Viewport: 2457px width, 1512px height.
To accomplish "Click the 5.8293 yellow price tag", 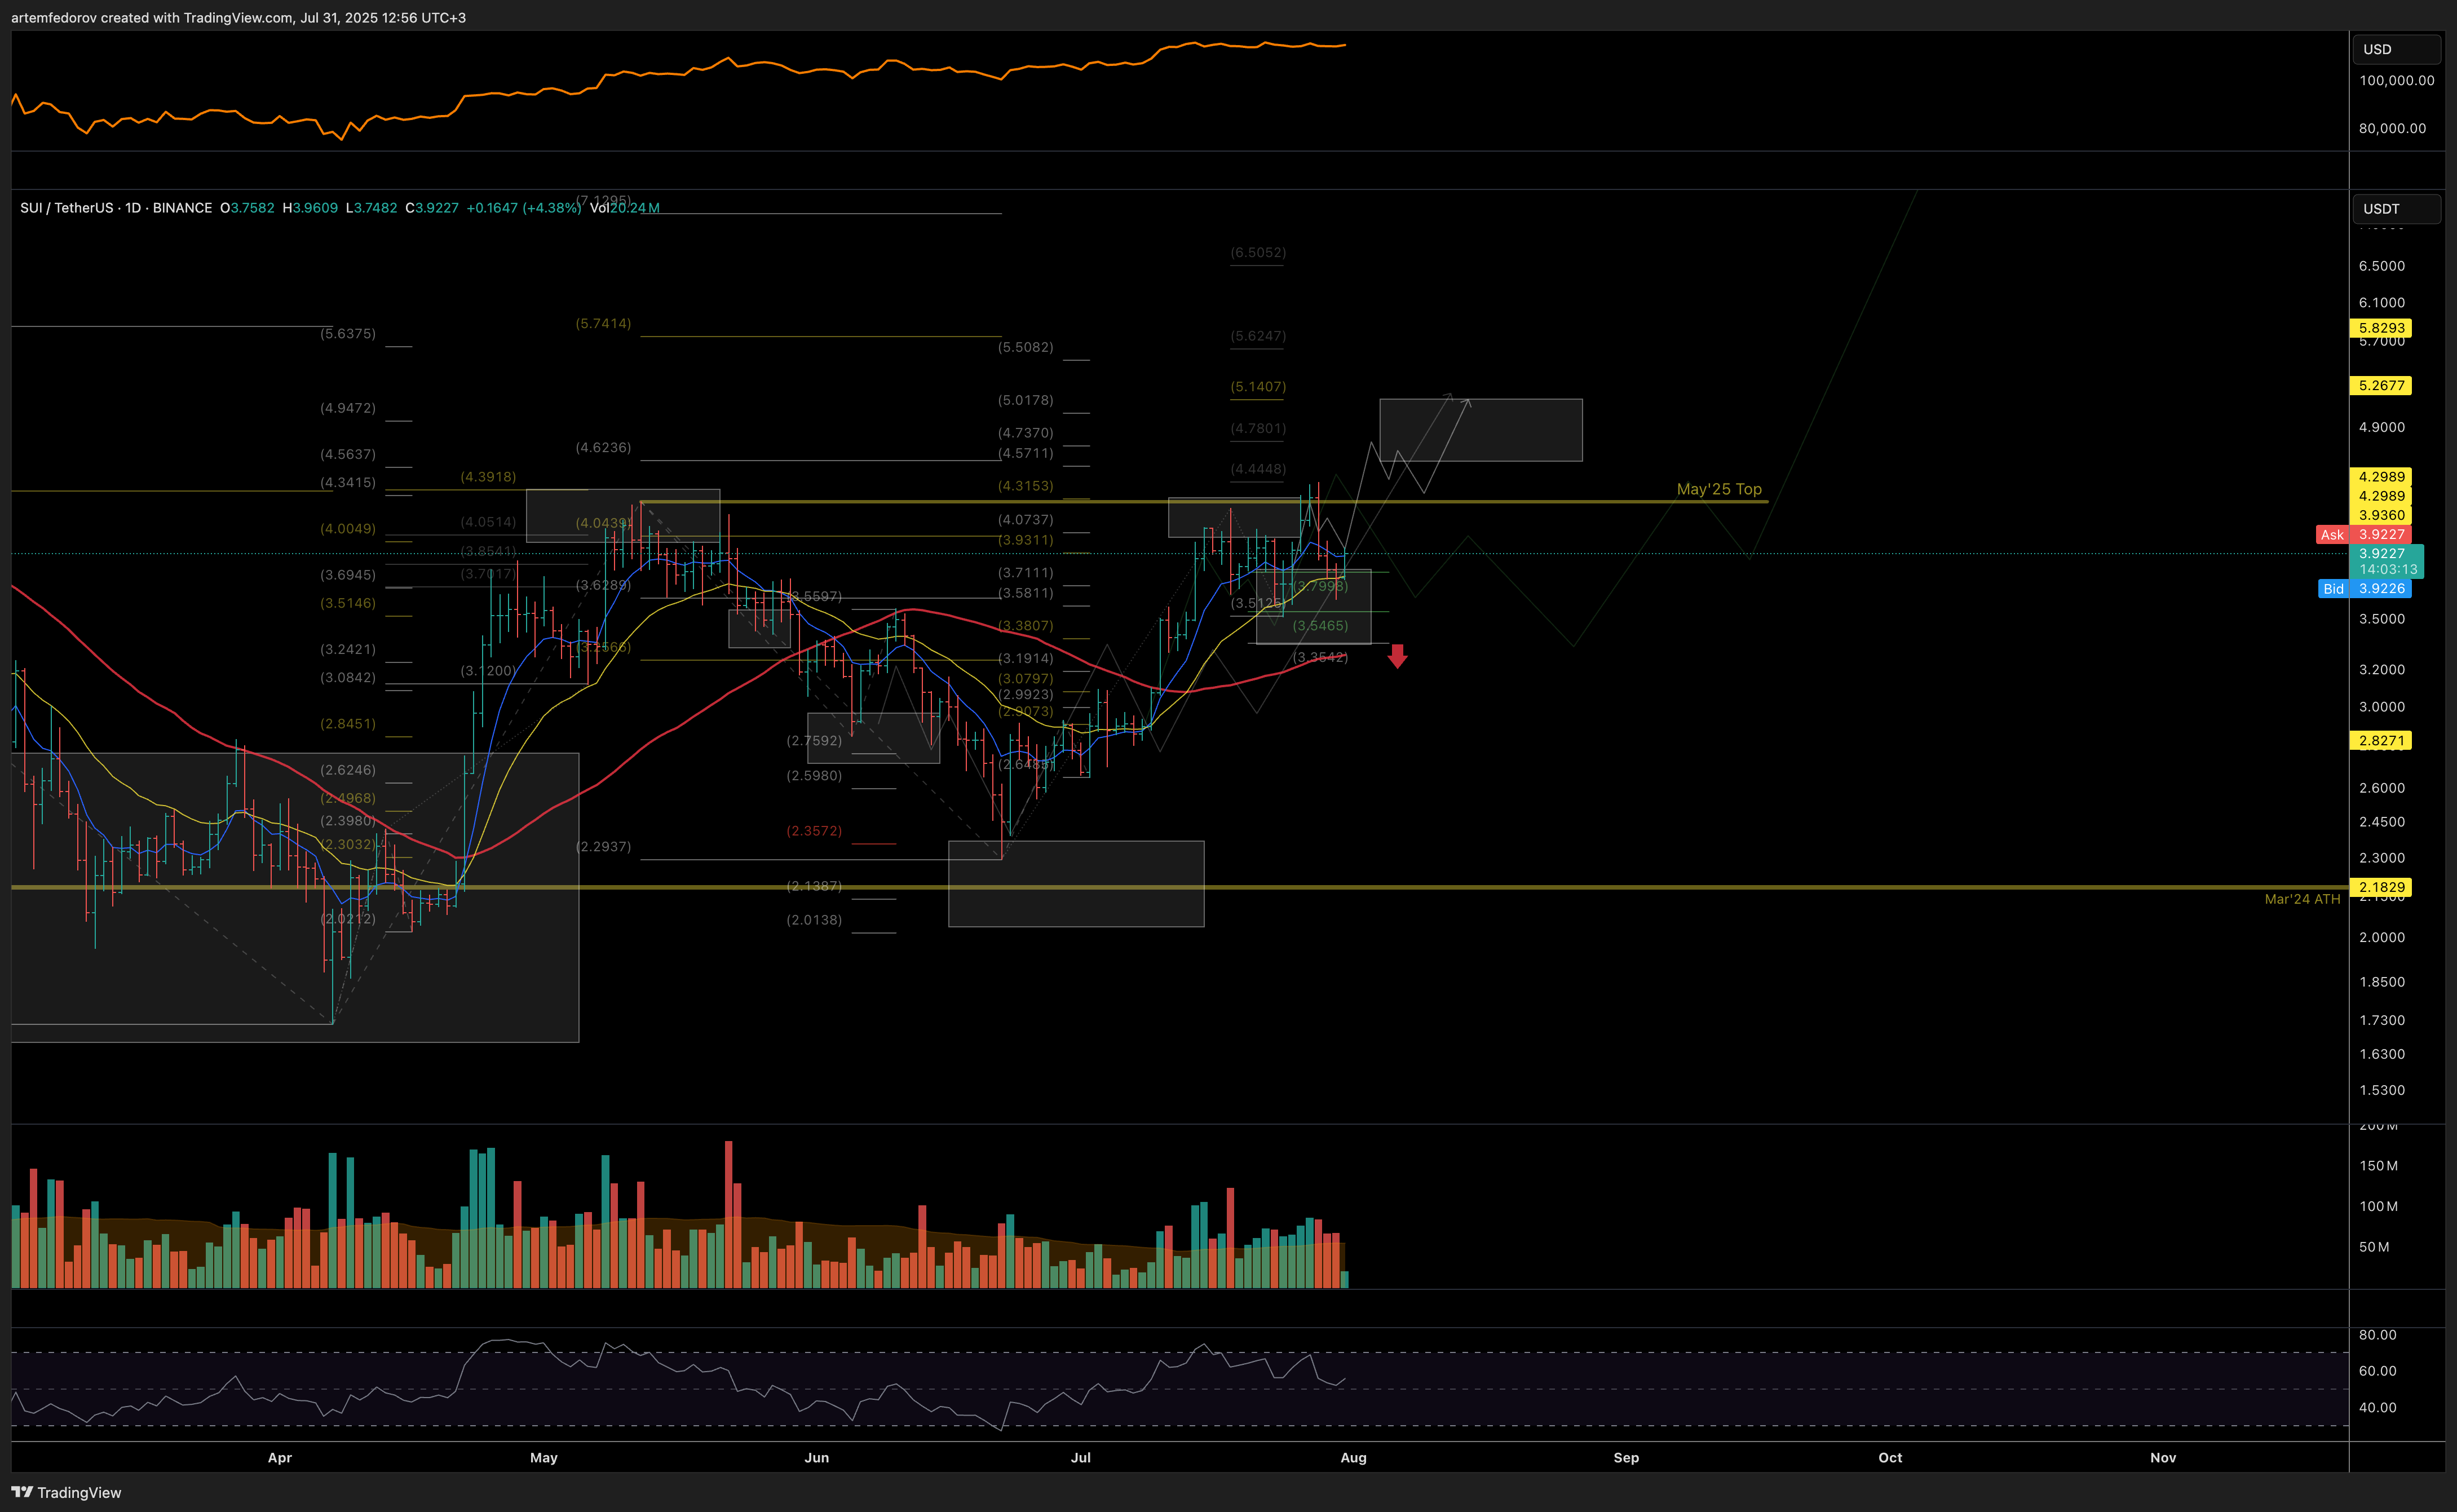I will pos(2380,328).
